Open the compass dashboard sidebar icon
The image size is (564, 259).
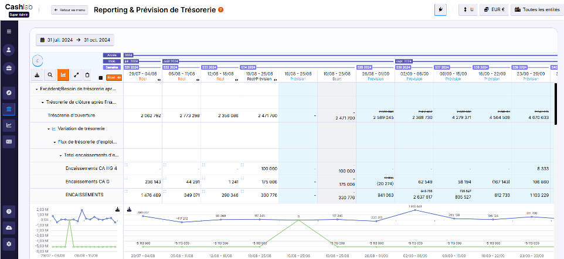[9, 93]
